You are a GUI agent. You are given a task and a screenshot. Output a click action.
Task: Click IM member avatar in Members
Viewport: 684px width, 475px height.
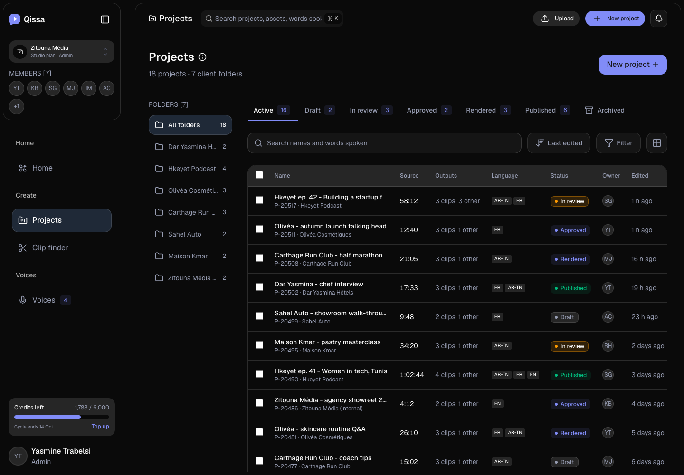click(89, 88)
